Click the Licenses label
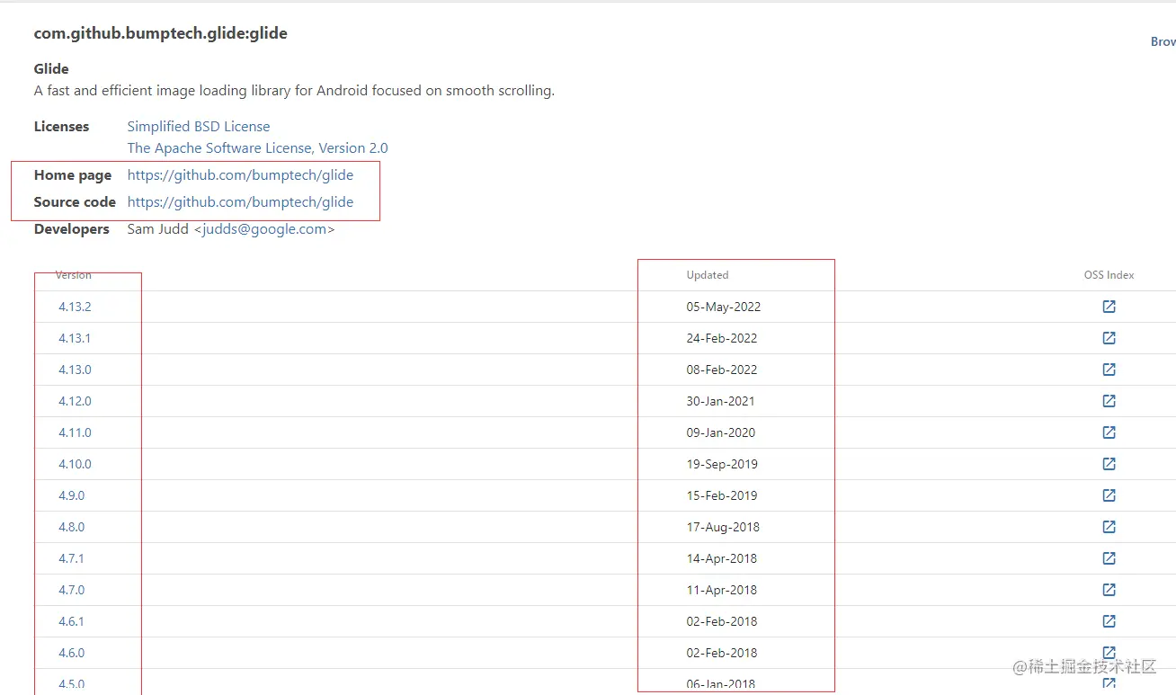Image resolution: width=1176 pixels, height=695 pixels. coord(61,127)
